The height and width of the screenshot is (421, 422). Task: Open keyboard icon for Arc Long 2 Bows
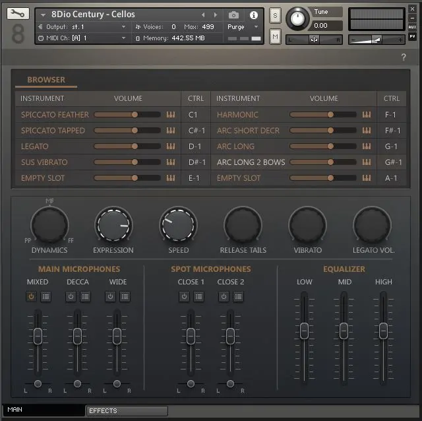coord(367,162)
